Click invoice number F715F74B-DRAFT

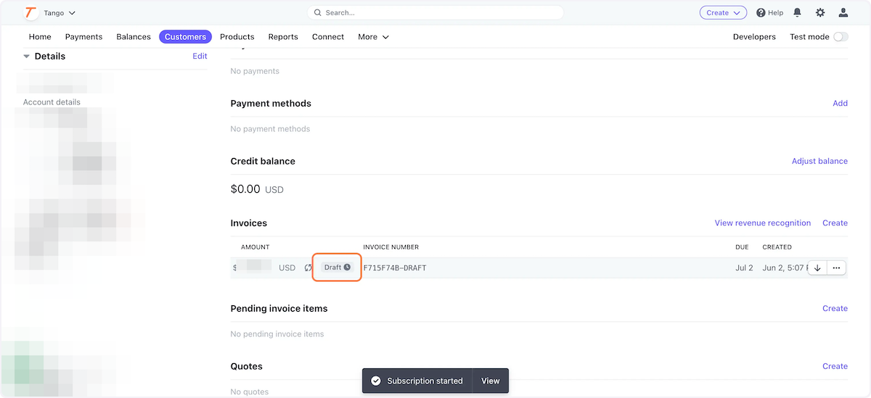pyautogui.click(x=395, y=268)
